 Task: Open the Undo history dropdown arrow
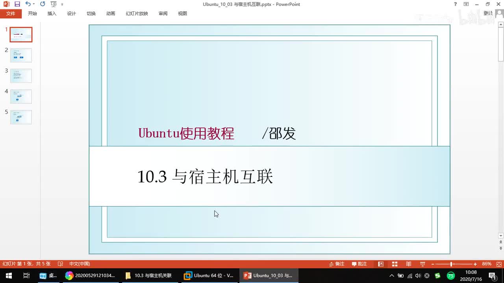(33, 4)
